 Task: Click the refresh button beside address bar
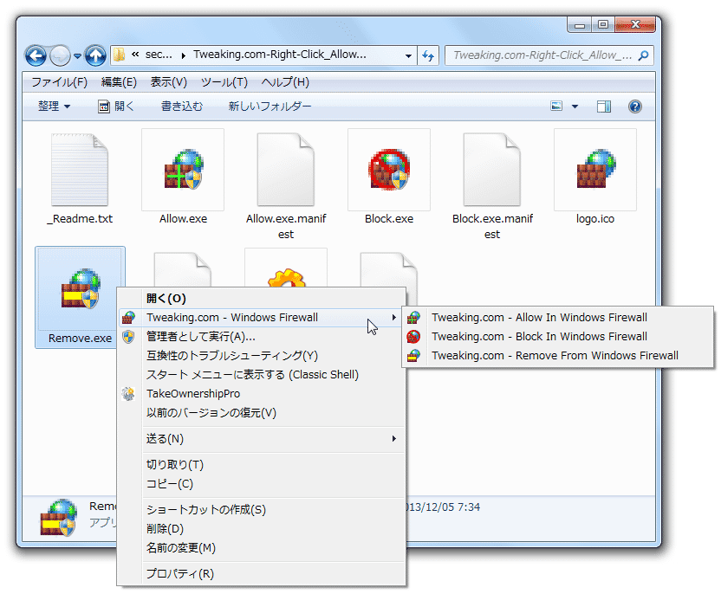(x=428, y=55)
